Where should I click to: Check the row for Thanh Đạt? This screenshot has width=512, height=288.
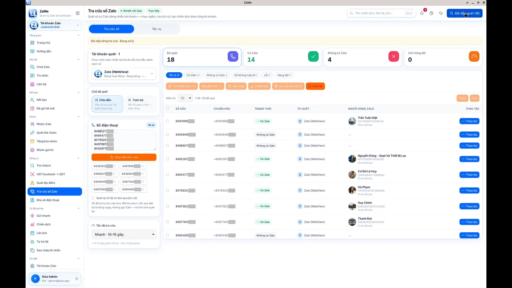(x=167, y=222)
